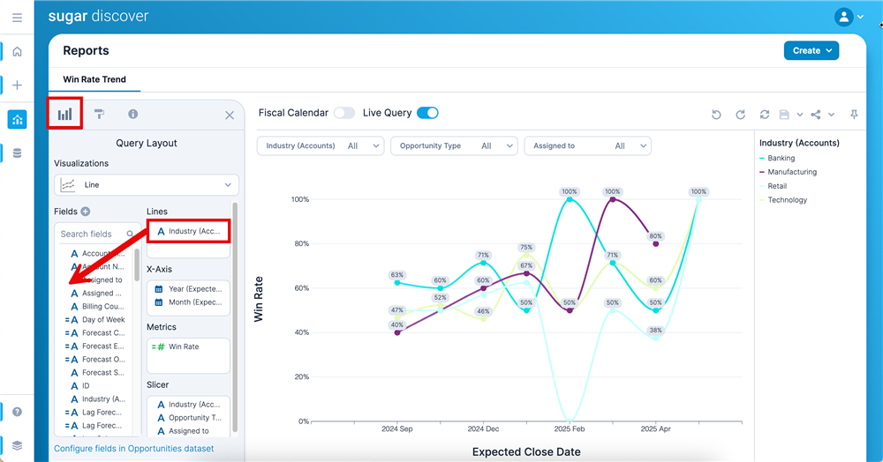883x462 pixels.
Task: Open the Query Layout bar chart icon
Action: (64, 114)
